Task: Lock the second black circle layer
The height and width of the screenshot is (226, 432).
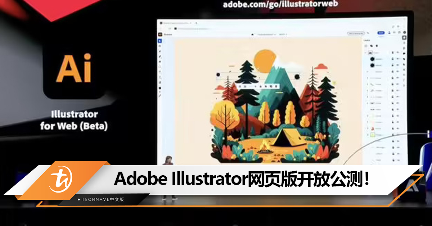Action: point(392,65)
